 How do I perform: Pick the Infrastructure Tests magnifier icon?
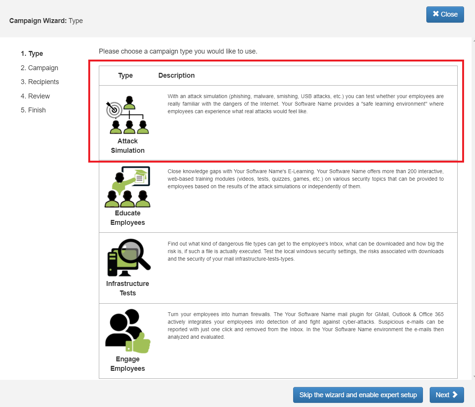129,257
